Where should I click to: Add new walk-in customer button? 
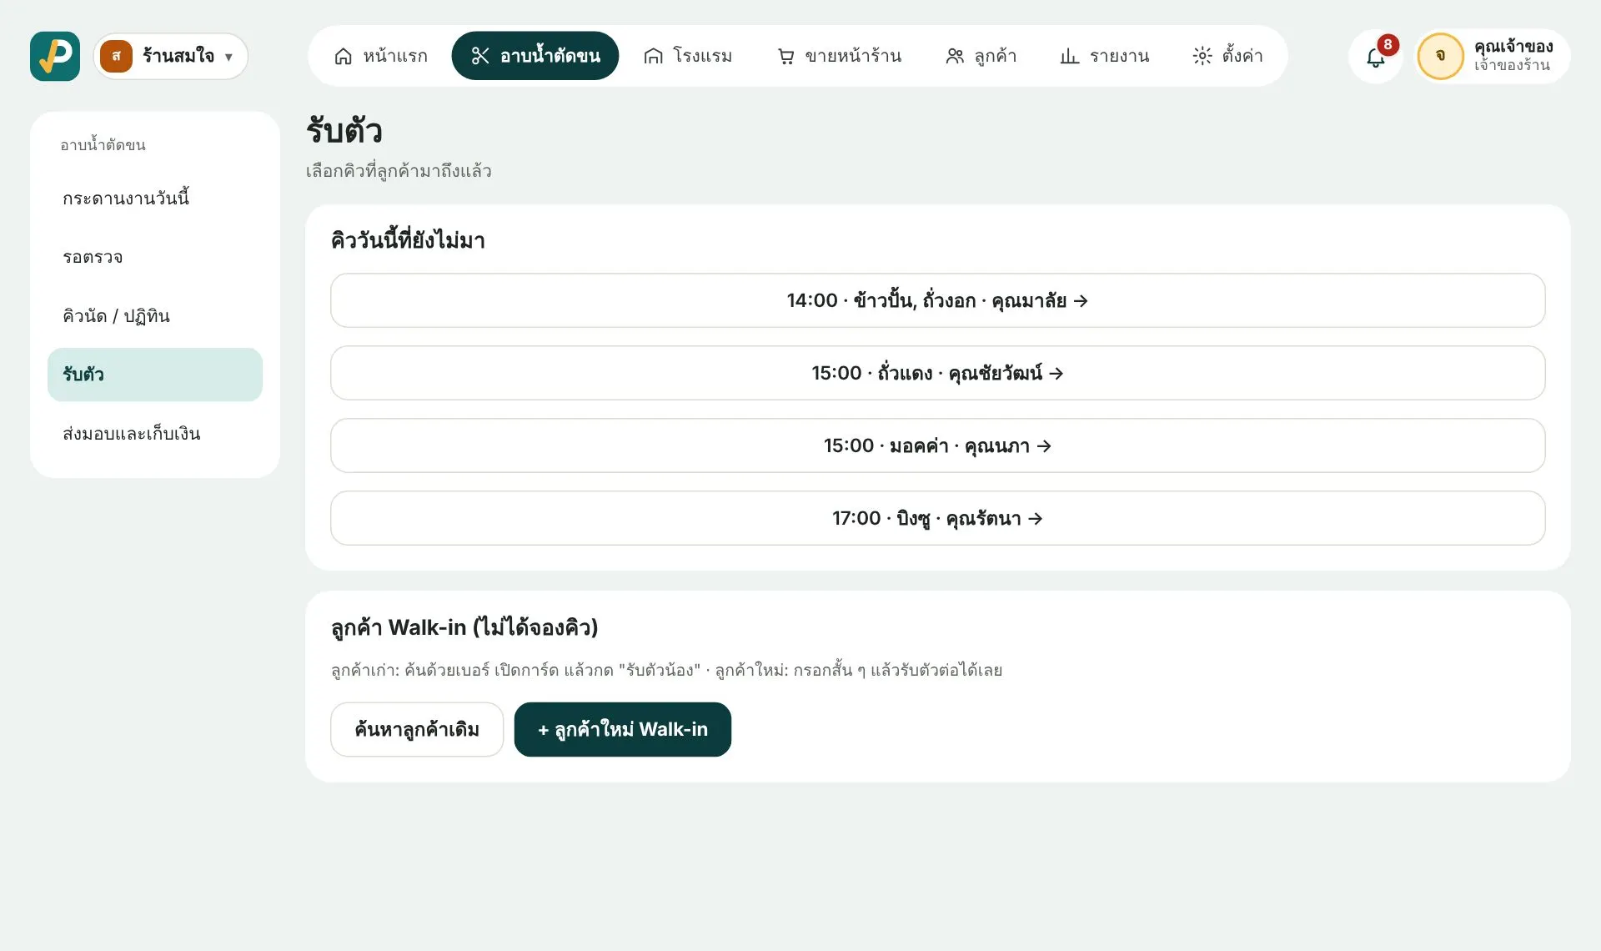622,729
